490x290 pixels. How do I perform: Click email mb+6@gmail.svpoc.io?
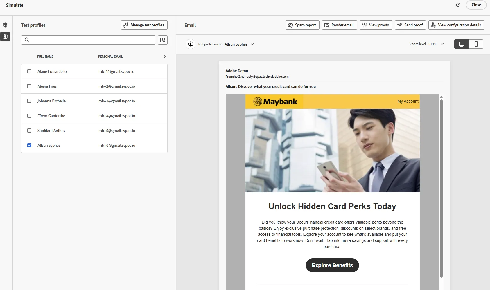click(117, 145)
